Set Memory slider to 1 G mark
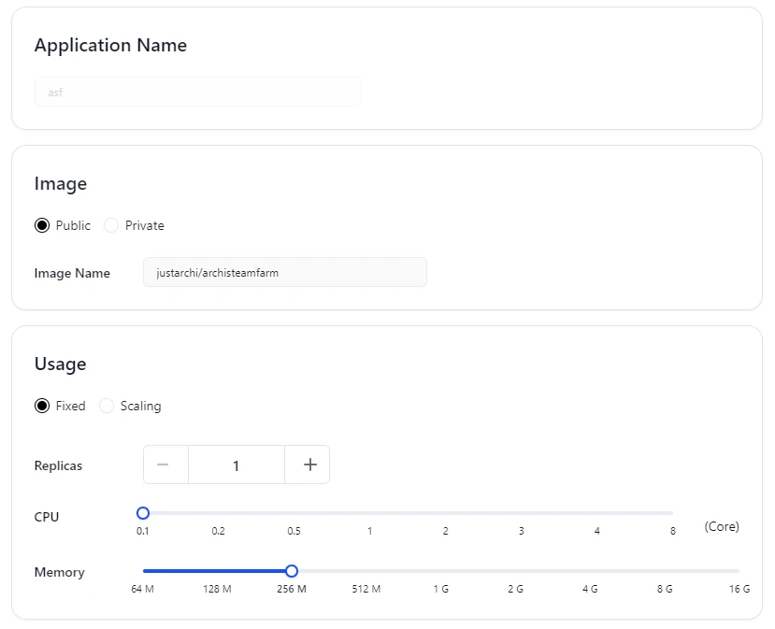The height and width of the screenshot is (629, 775). [x=440, y=570]
